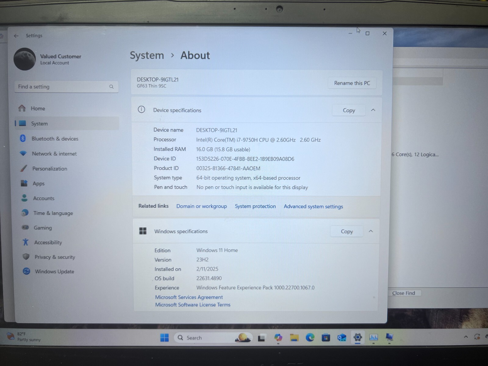
Task: Select System in the settings sidebar
Action: click(67, 124)
